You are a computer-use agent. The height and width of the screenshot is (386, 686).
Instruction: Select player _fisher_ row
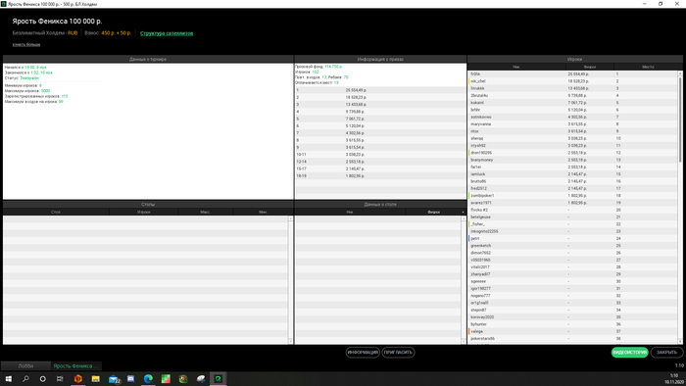572,224
